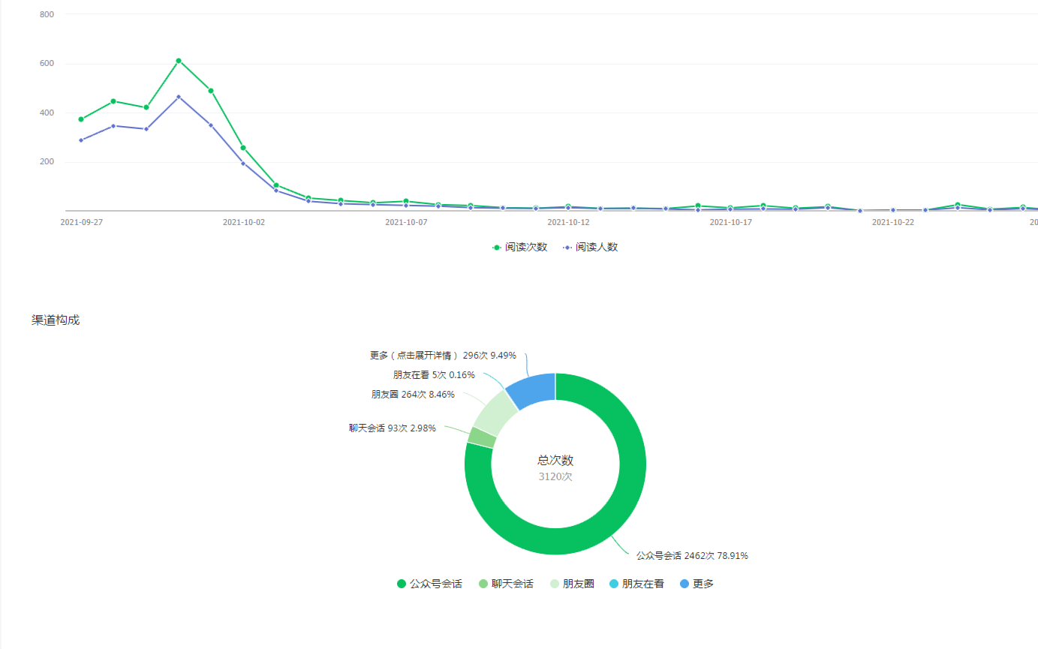1038x649 pixels.
Task: Click the 阅读次数 point on 2021-10-02
Action: (243, 148)
